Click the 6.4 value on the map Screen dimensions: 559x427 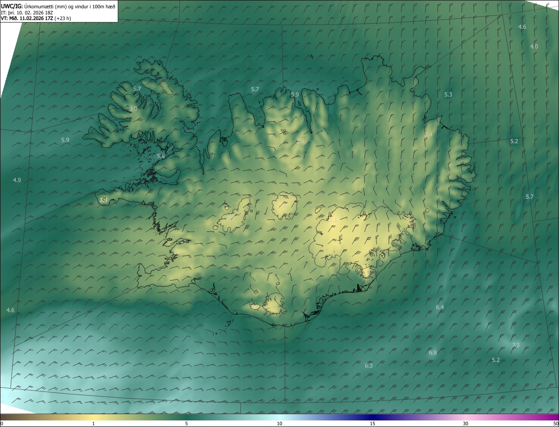coord(440,307)
